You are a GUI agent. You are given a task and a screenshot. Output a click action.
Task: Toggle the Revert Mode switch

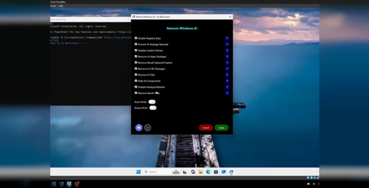[x=152, y=102]
